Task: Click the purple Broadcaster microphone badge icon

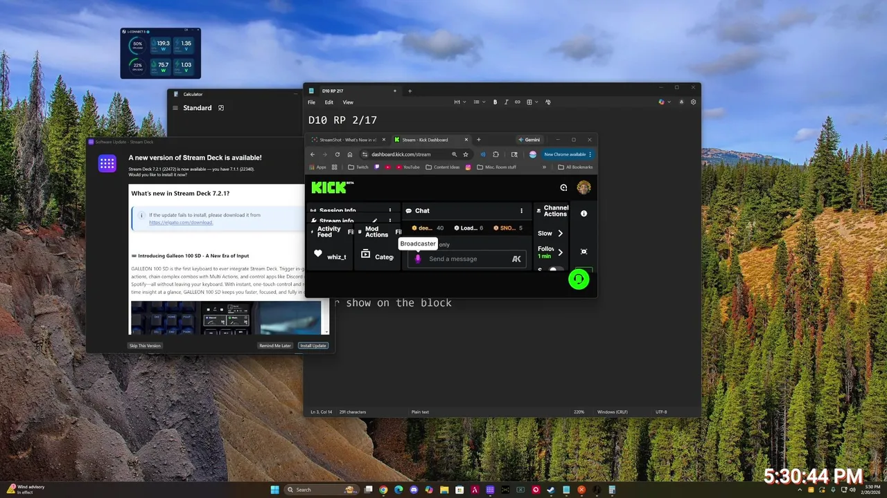Action: [x=417, y=259]
